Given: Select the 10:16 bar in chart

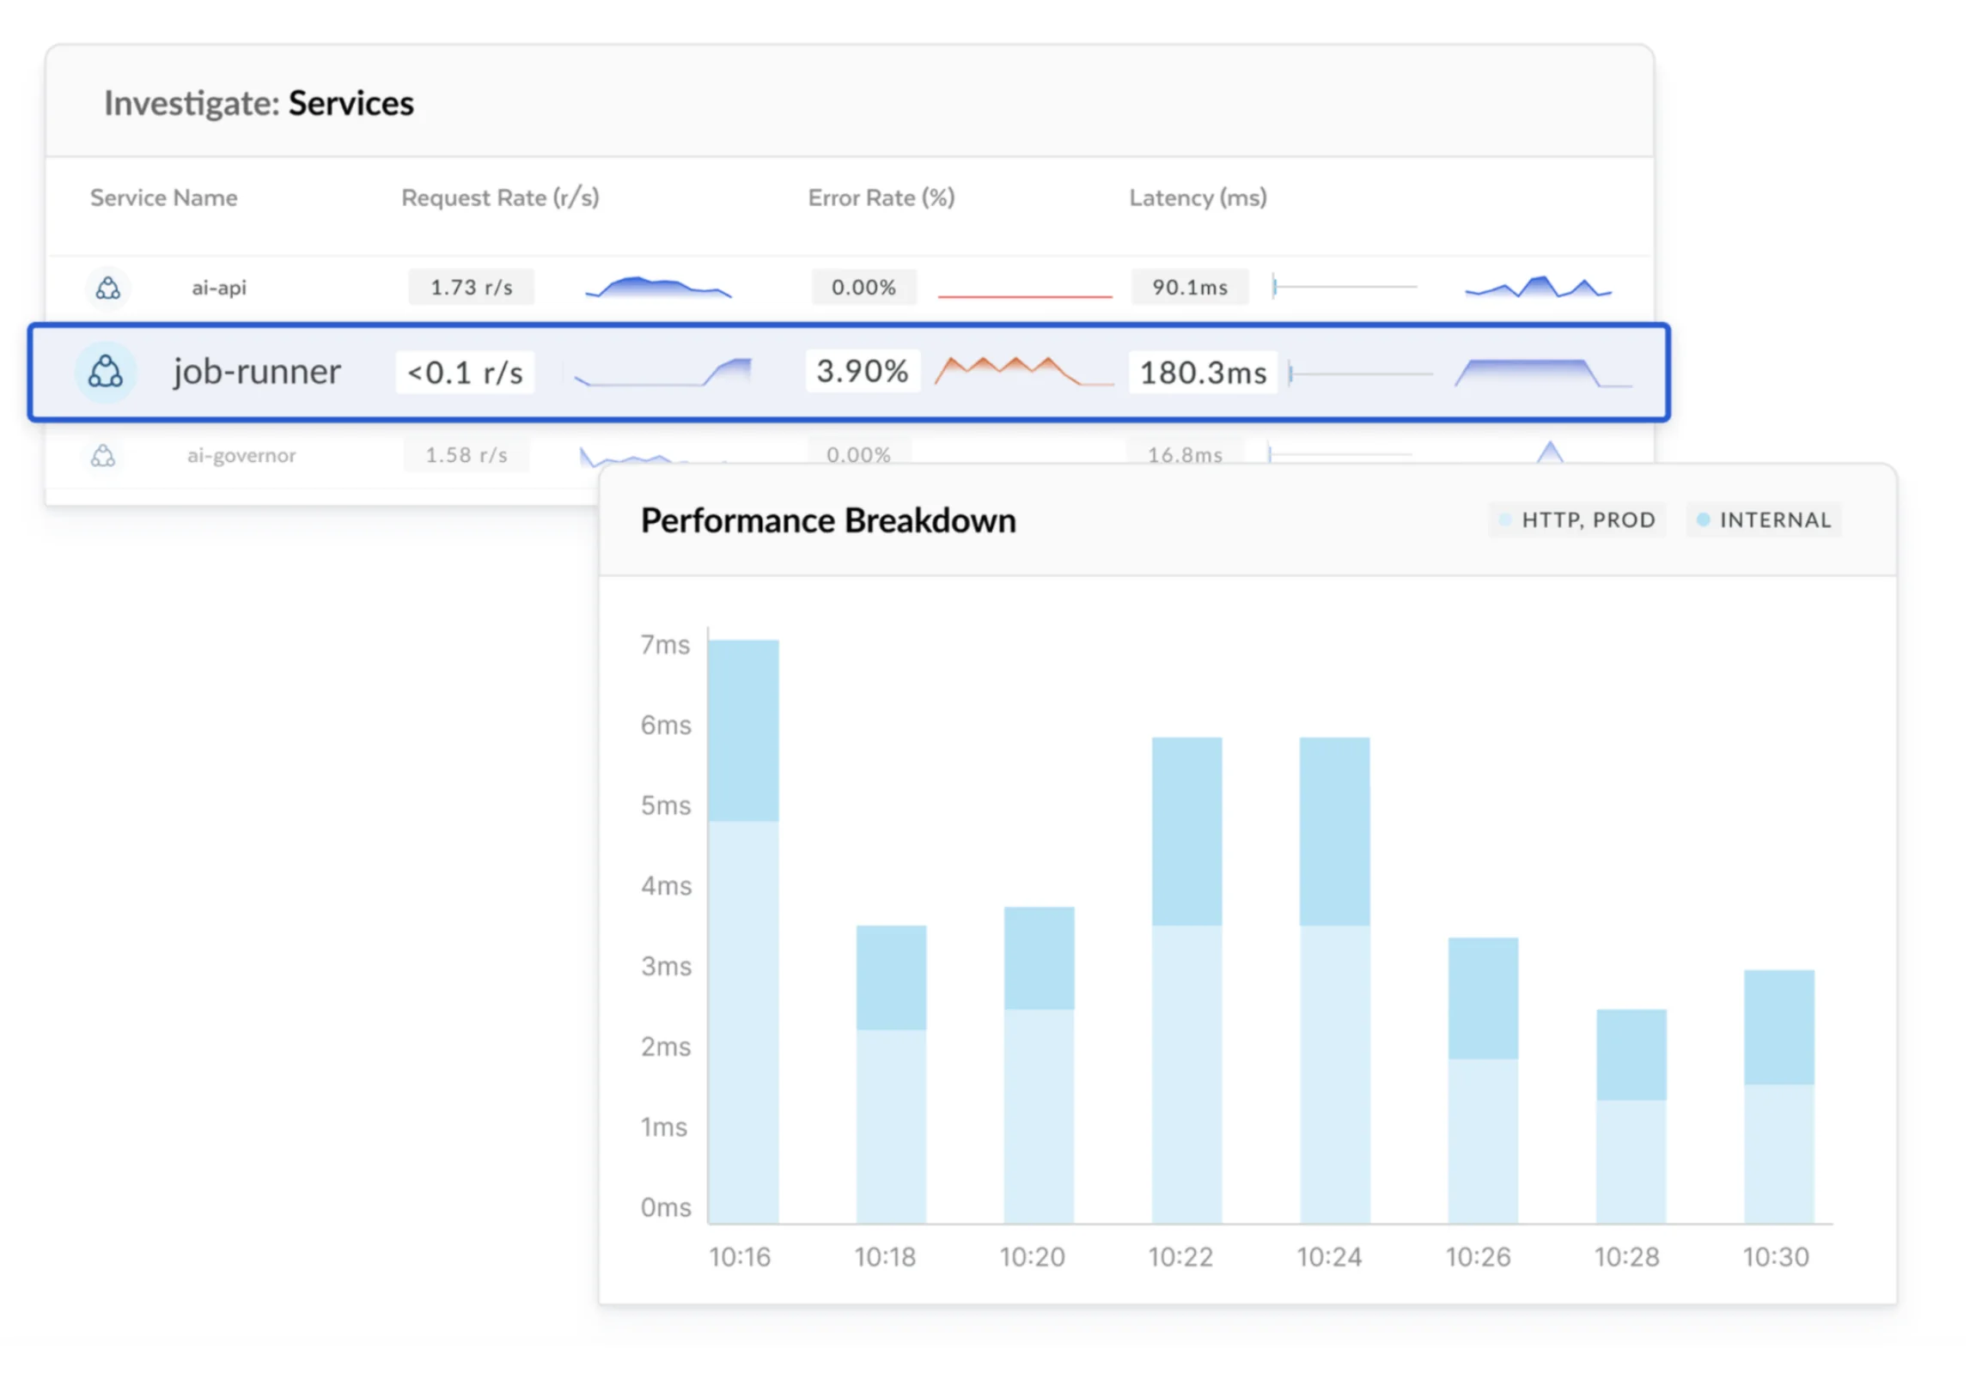Looking at the screenshot, I should tap(744, 932).
